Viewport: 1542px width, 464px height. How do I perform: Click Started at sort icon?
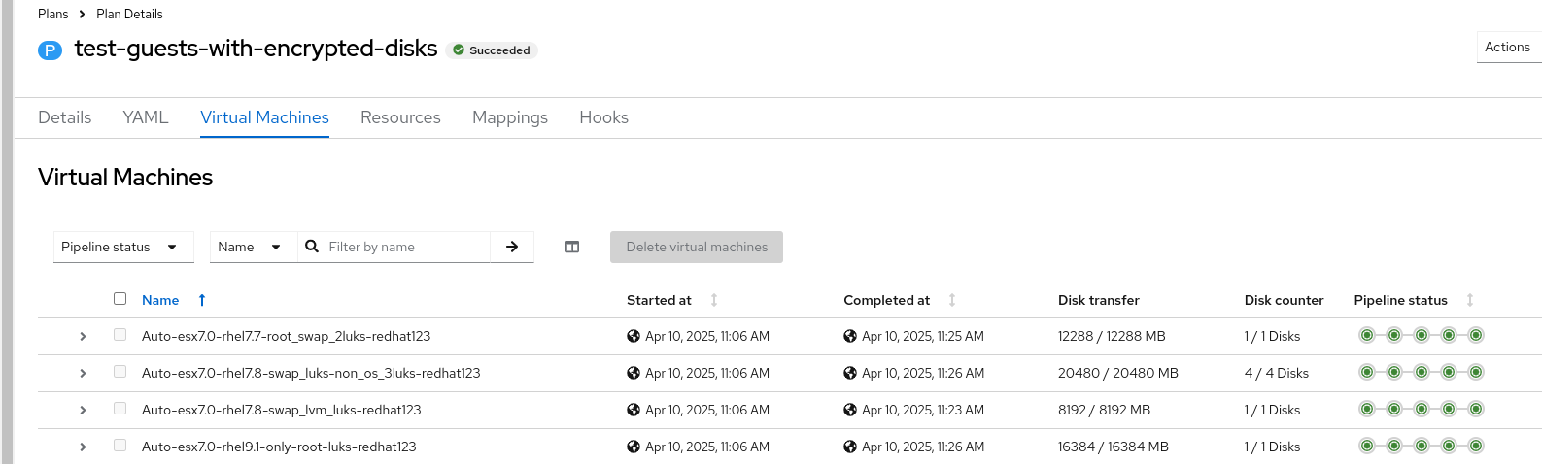pos(714,301)
